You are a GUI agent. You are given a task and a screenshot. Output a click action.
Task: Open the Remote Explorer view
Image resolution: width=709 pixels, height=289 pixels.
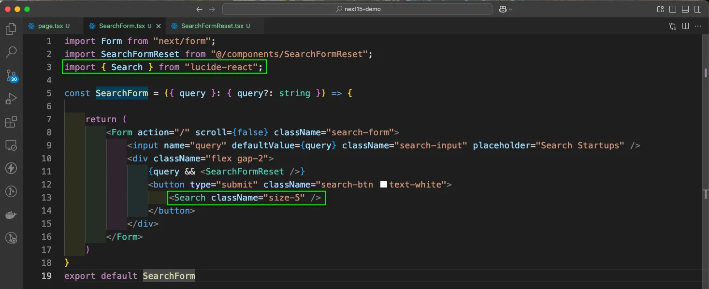(11, 145)
